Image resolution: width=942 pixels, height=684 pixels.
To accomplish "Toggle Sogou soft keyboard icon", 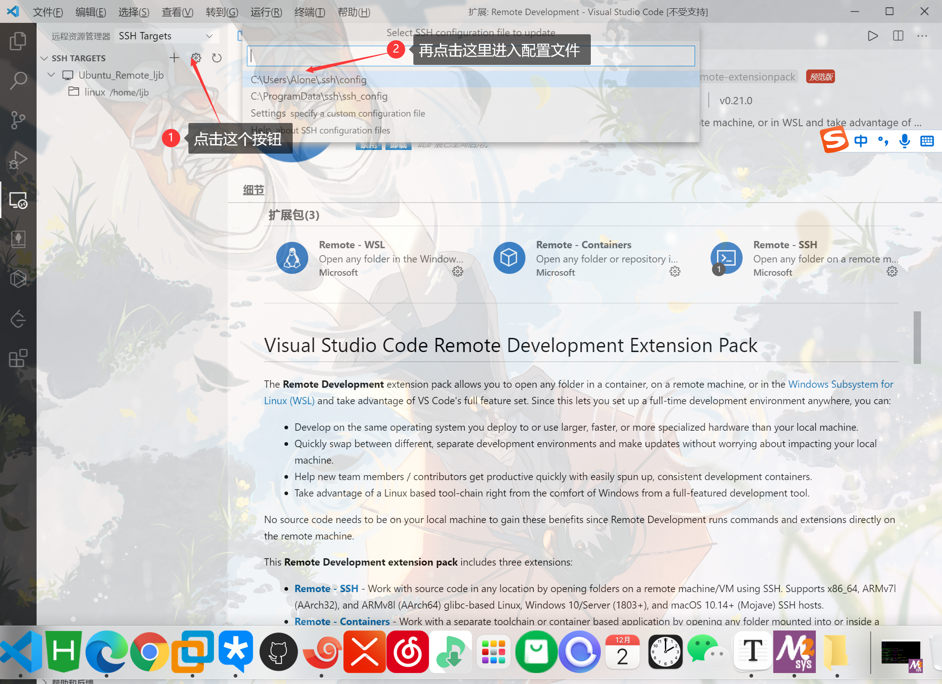I will point(927,141).
